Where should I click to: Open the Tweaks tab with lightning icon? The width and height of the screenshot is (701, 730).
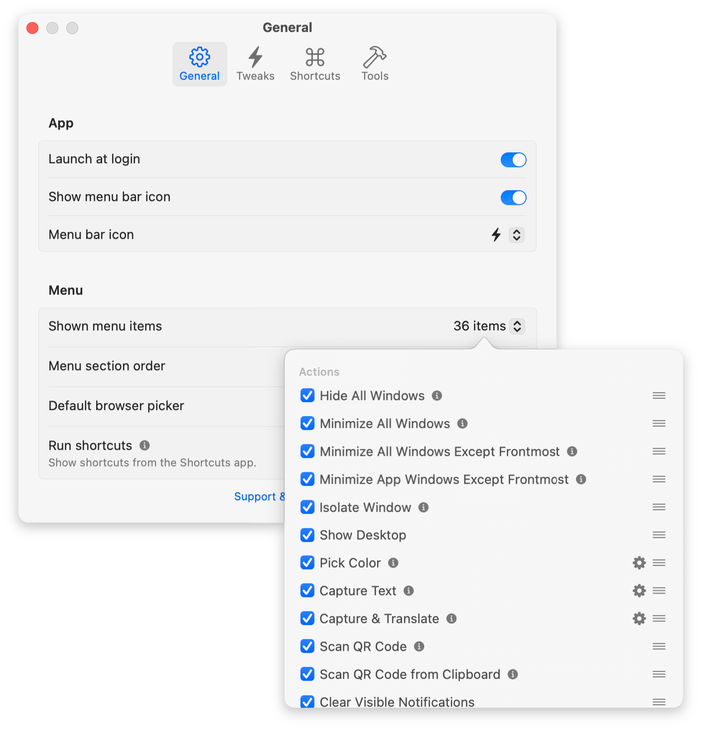click(255, 64)
